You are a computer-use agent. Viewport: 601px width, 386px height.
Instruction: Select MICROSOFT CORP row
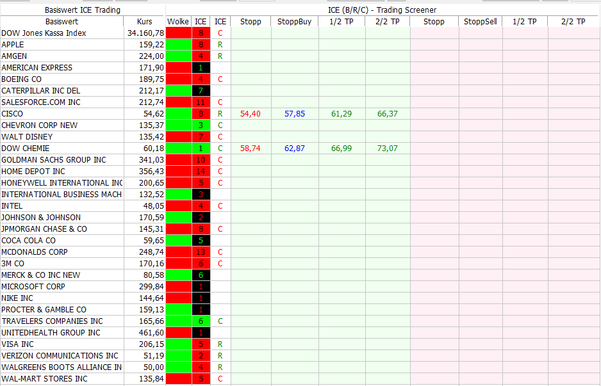(x=33, y=286)
